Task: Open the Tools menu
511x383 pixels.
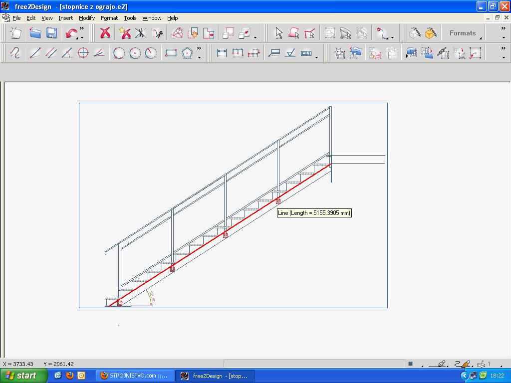Action: tap(130, 18)
